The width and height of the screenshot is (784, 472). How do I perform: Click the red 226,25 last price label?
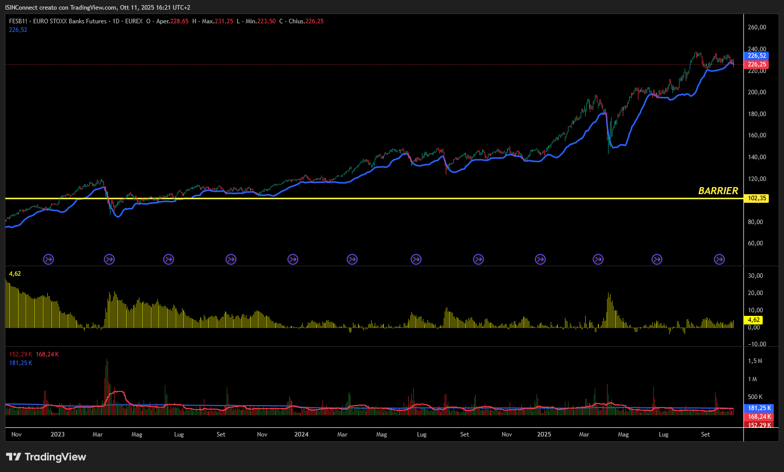coord(757,64)
